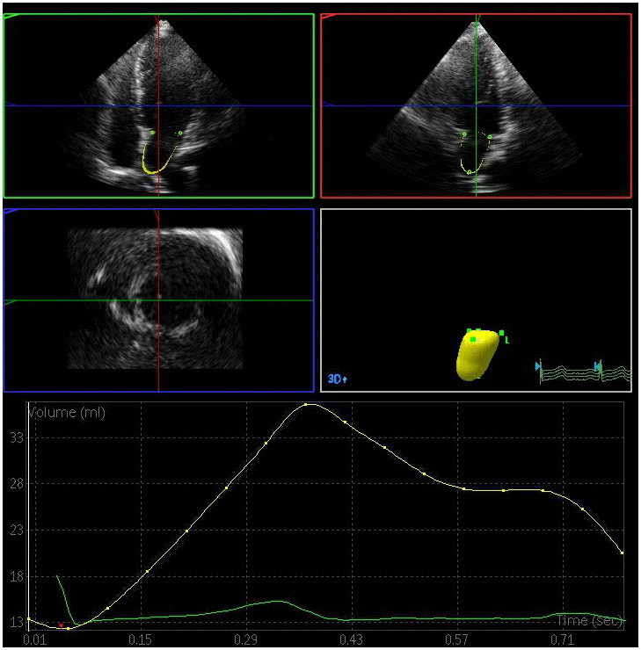Click the yellow 3D volume model
Viewport: 641px width, 650px height.
click(477, 357)
